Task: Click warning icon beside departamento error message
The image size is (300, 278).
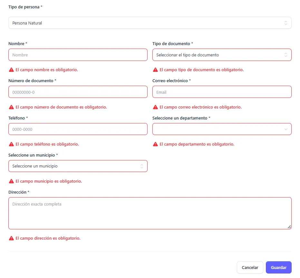Action: [155, 144]
